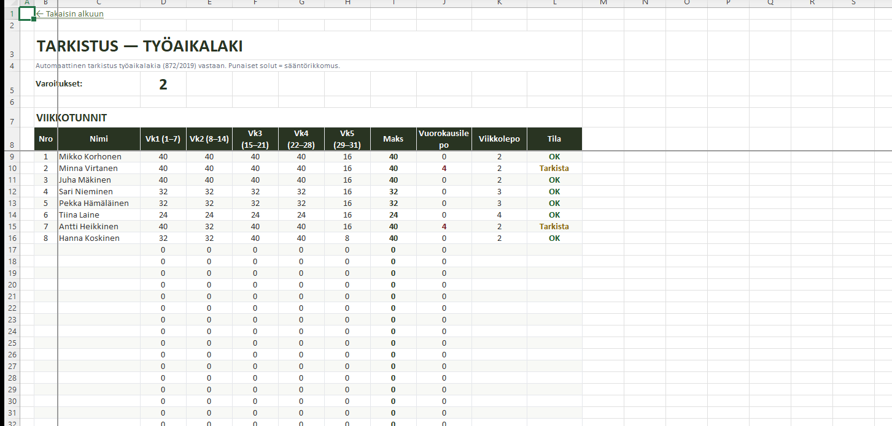892x426 pixels.
Task: Select the 'VIIKKOTUNNIT' section heading cell
Action: 72,118
